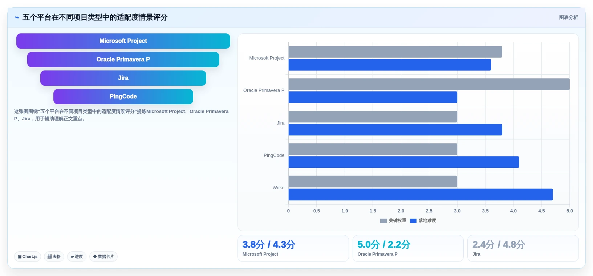Click the 3.0 tick on the x-axis
Screen dimensions: 593x276
tap(457, 211)
